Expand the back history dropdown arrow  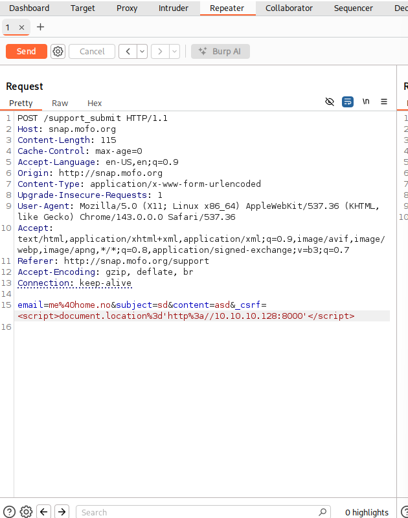pyautogui.click(x=142, y=52)
